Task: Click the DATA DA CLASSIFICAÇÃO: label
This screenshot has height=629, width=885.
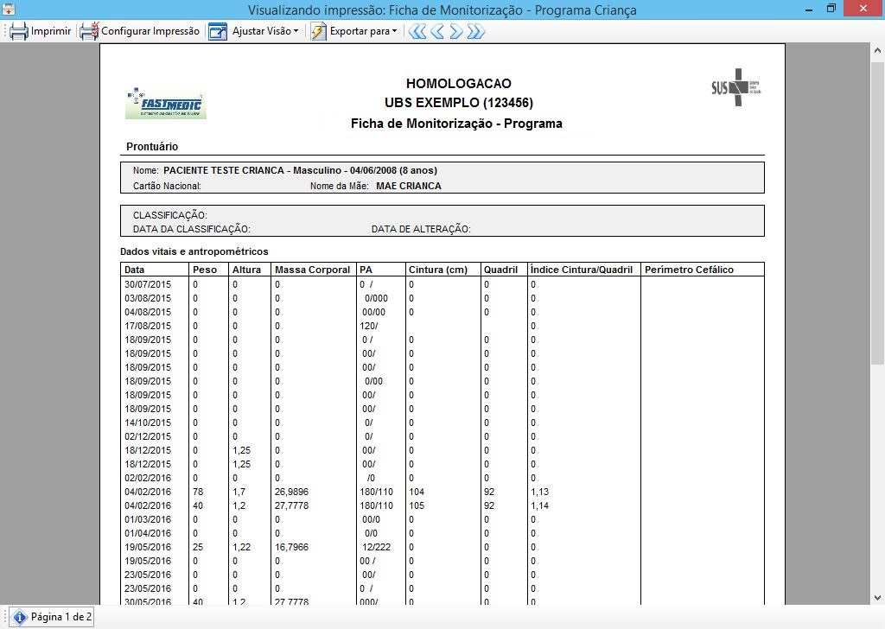Action: pyautogui.click(x=191, y=229)
